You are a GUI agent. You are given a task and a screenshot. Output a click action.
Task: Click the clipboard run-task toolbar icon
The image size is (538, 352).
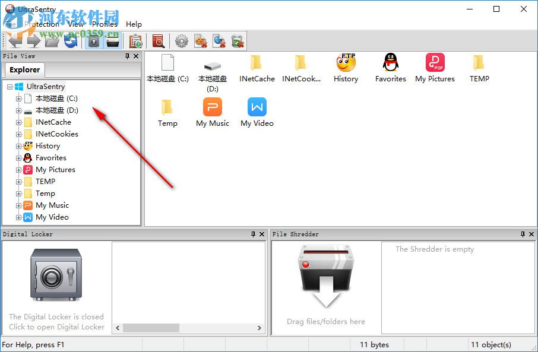tap(136, 42)
